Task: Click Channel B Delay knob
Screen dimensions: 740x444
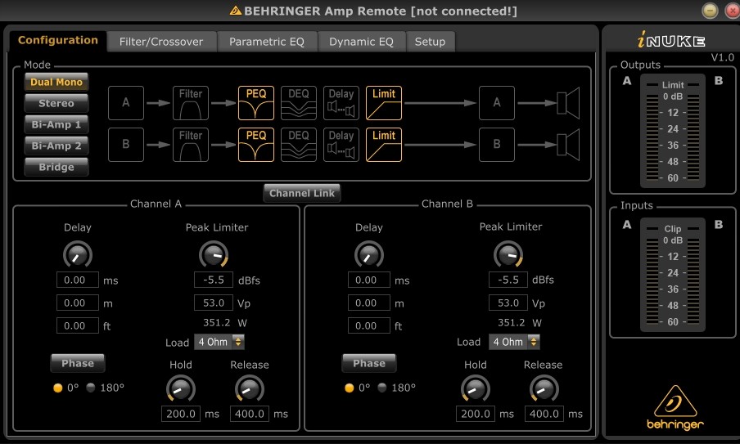Action: click(369, 255)
